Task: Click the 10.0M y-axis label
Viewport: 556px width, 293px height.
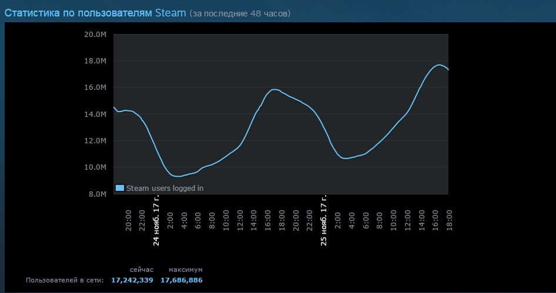Action: (95, 167)
